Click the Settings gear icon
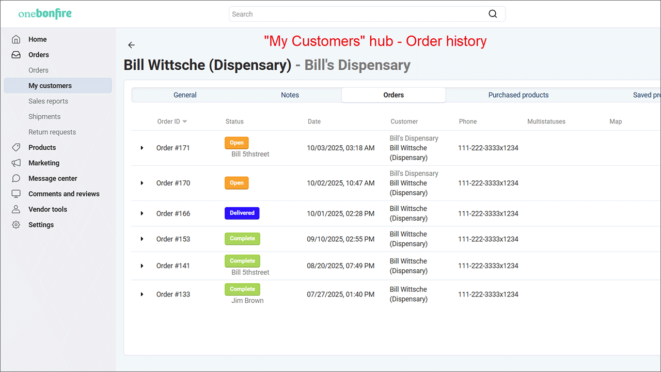Screen dimensions: 661x372 click(16, 225)
